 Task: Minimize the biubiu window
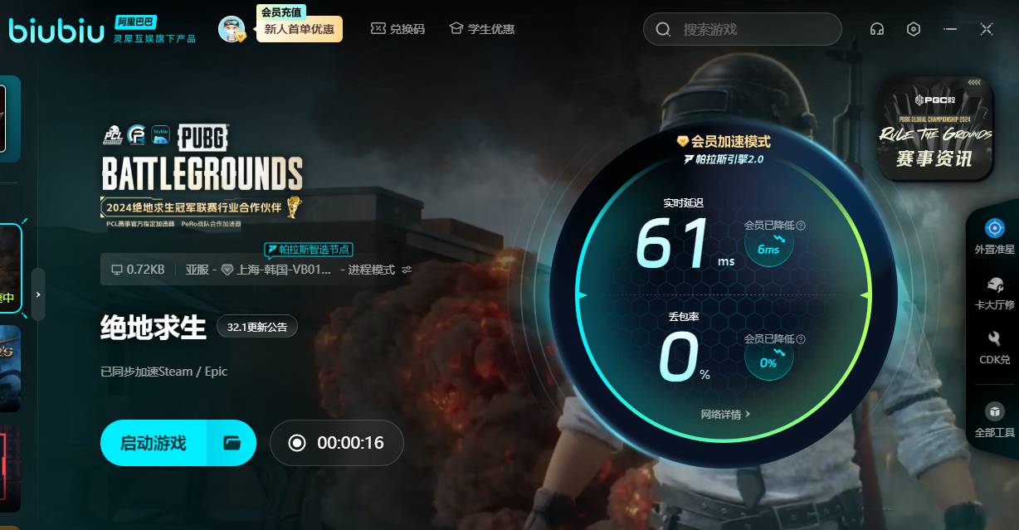950,29
